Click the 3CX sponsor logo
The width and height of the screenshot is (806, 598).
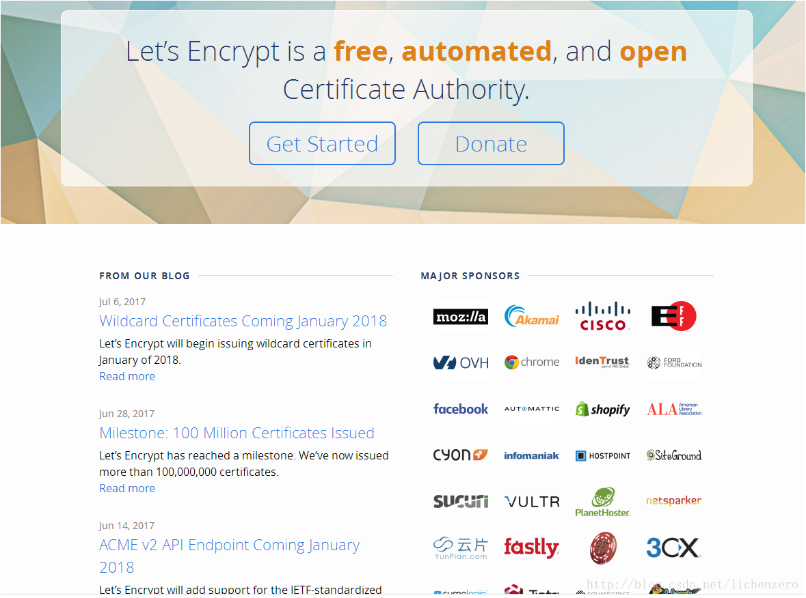pos(674,547)
